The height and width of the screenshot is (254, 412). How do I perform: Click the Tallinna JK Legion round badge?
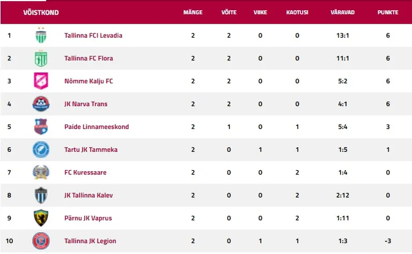pos(41,241)
